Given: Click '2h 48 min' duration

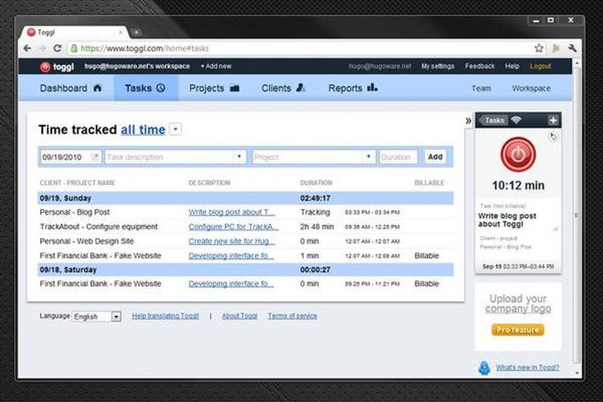Looking at the screenshot, I should [x=317, y=227].
